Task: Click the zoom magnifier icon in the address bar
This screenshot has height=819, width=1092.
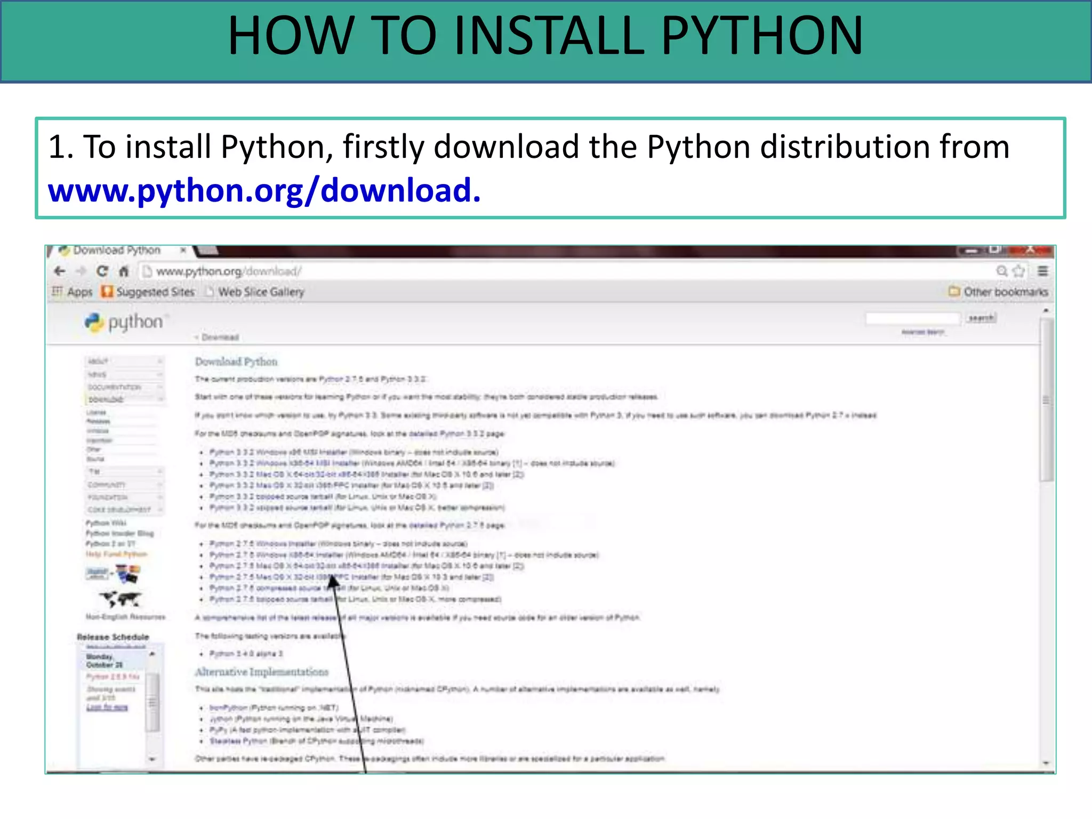Action: (x=1002, y=271)
